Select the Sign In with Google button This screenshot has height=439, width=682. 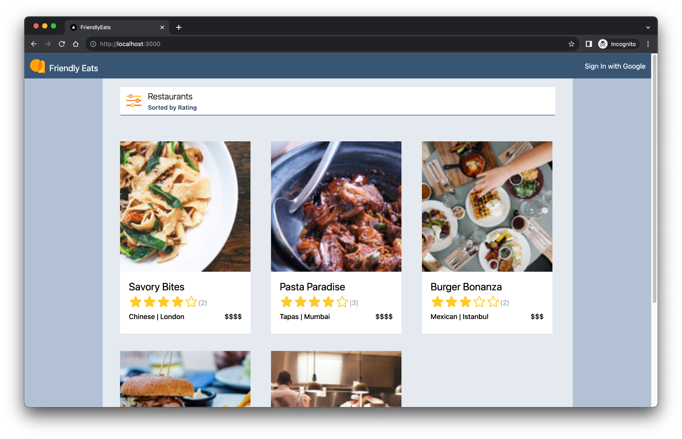click(x=616, y=66)
